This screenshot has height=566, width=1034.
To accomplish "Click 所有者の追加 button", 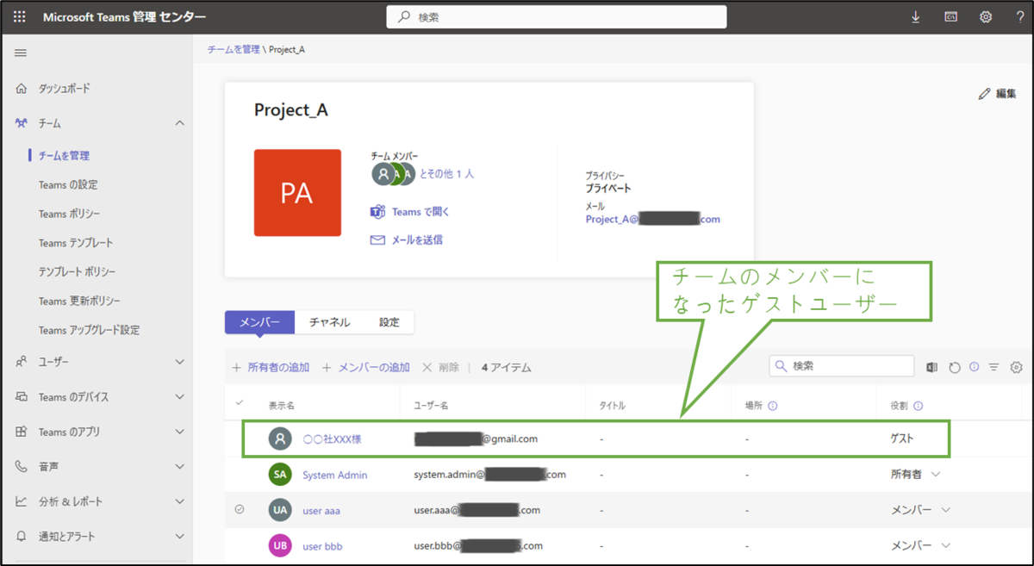I will pos(271,368).
